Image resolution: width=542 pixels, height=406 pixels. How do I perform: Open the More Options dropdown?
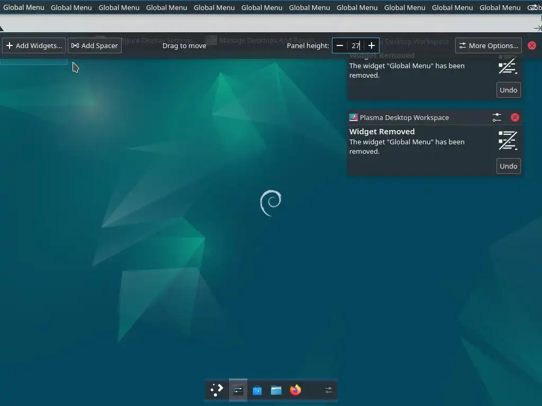point(489,45)
